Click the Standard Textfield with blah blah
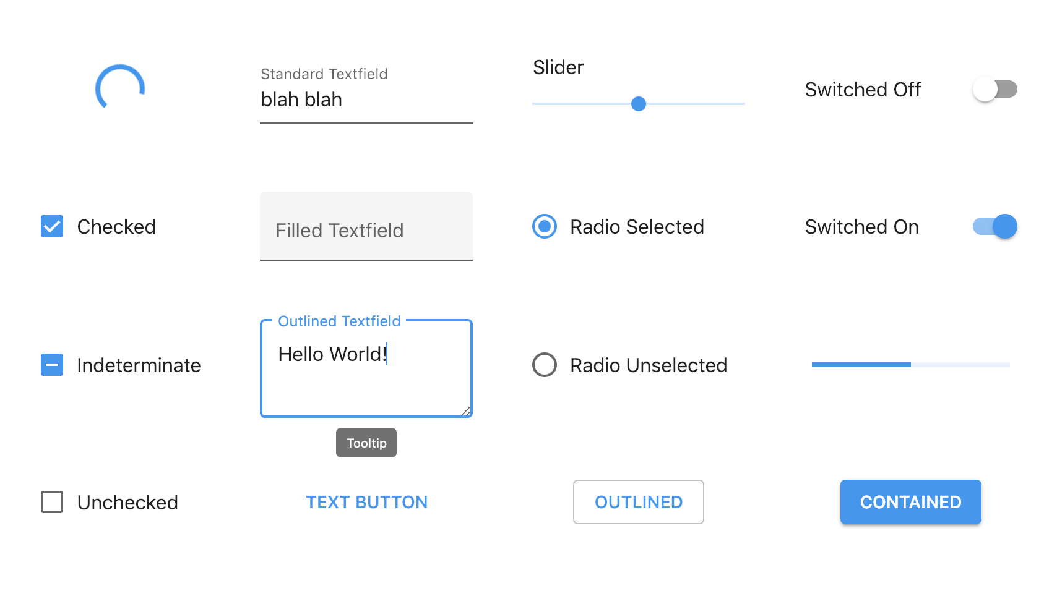The height and width of the screenshot is (591, 1057). [366, 100]
